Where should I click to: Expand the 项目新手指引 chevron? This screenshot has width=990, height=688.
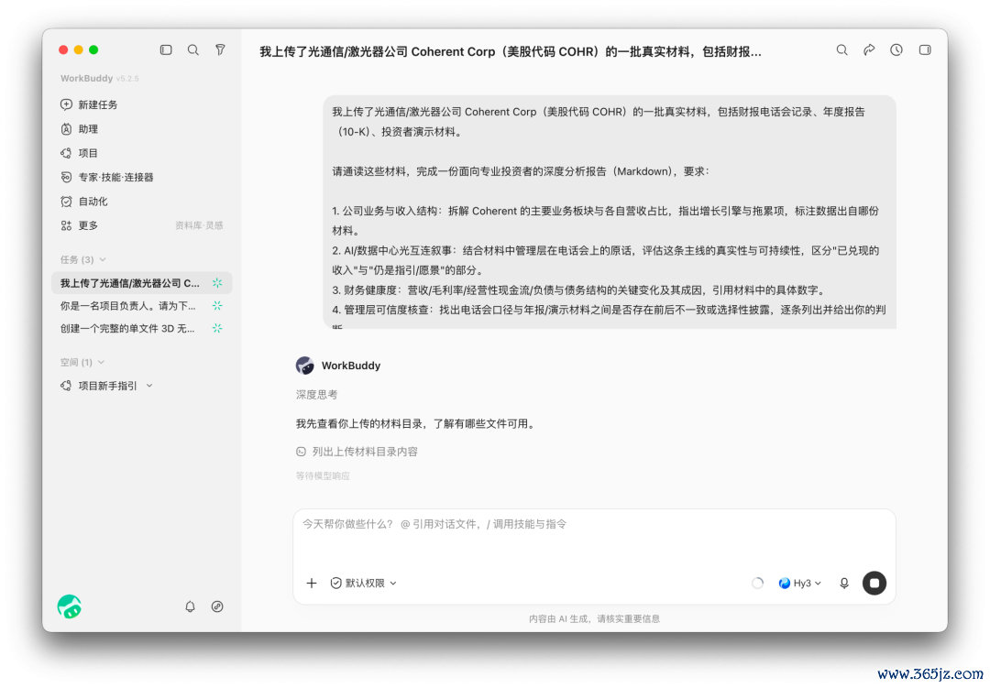[149, 386]
